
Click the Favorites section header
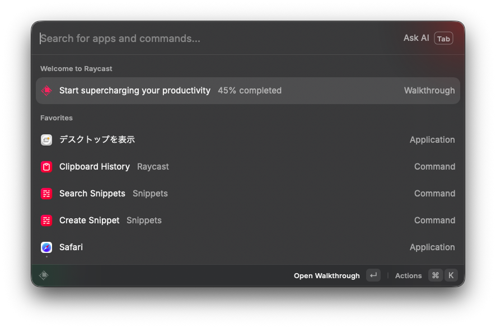point(57,118)
